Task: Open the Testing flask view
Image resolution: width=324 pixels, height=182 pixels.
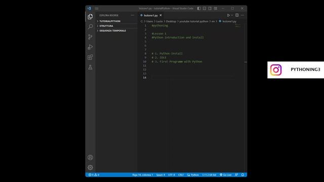Action: pos(90,67)
